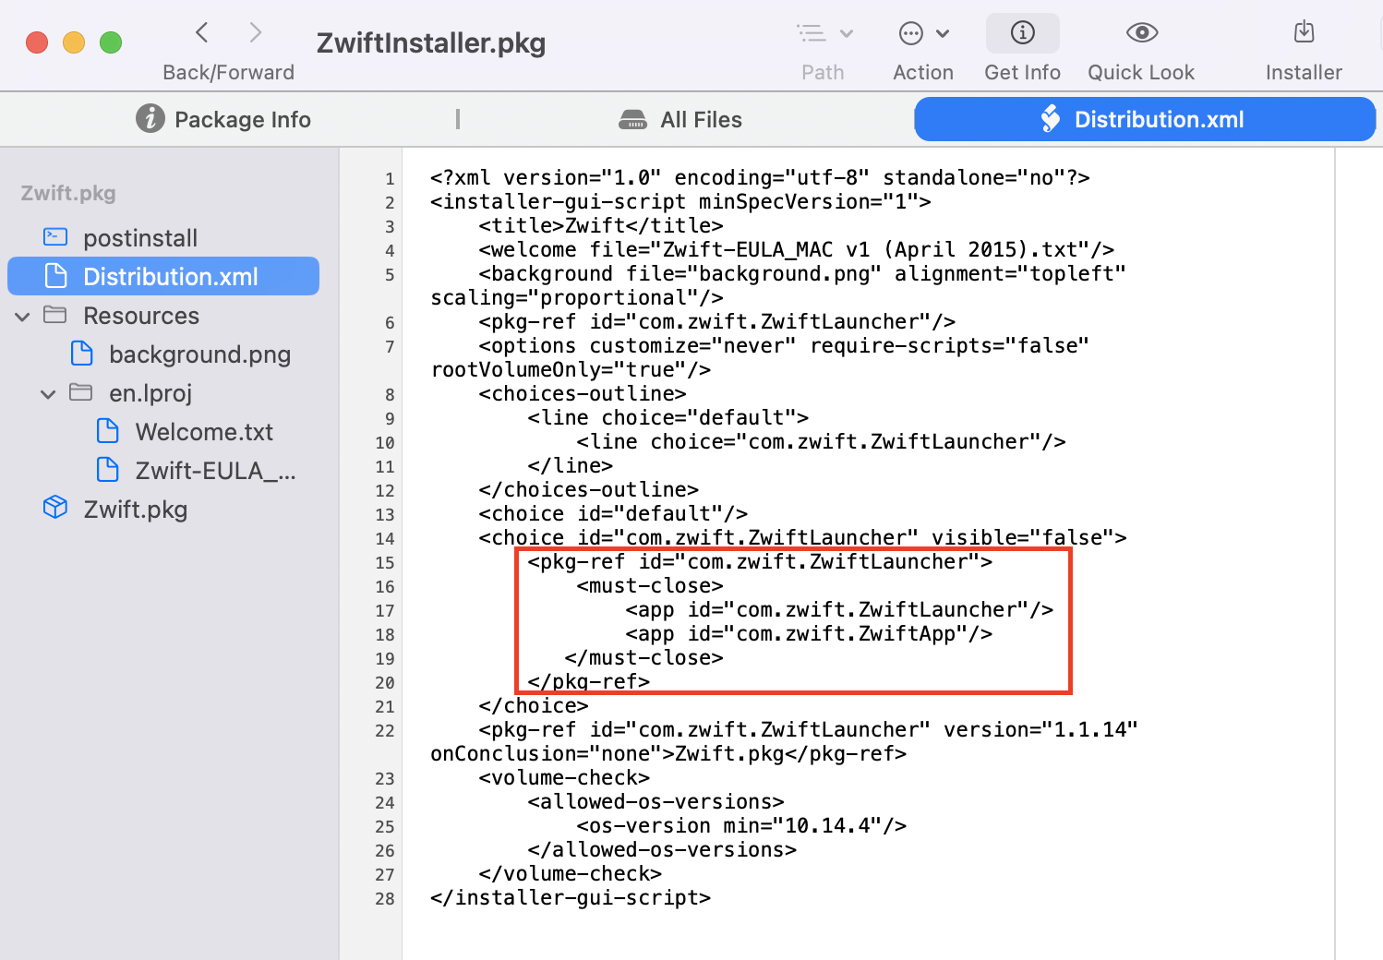1383x960 pixels.
Task: Open the Action dropdown arrow
Action: pyautogui.click(x=943, y=34)
